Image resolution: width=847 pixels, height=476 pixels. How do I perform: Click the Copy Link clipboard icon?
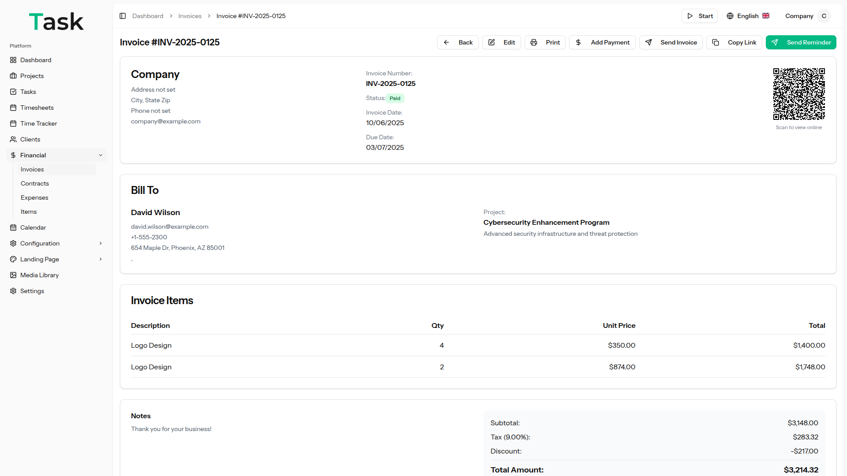tap(716, 42)
